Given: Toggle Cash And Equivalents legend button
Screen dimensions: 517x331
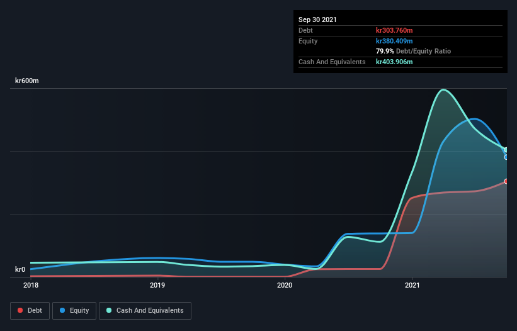Looking at the screenshot, I should [145, 311].
